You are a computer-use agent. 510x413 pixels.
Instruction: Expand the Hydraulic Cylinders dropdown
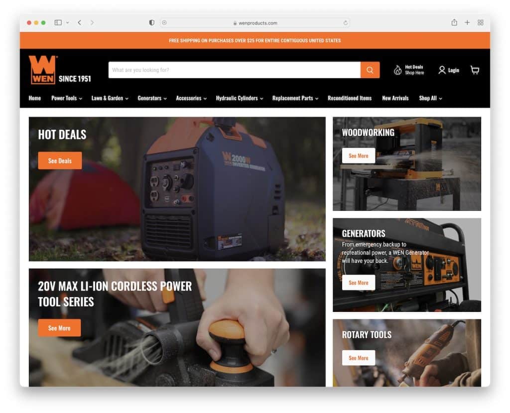click(x=240, y=98)
